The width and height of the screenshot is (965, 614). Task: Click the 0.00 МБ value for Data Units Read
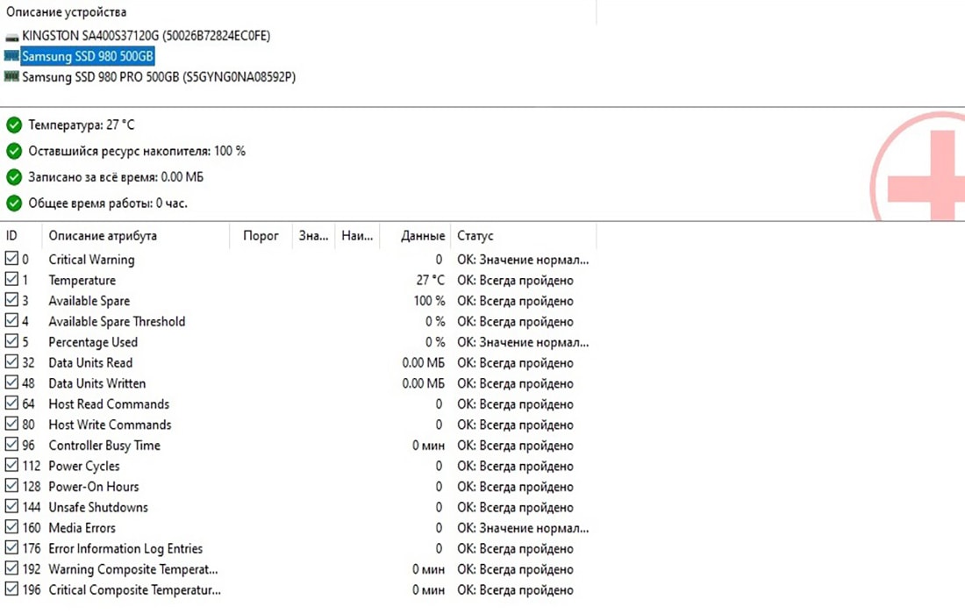click(x=424, y=363)
